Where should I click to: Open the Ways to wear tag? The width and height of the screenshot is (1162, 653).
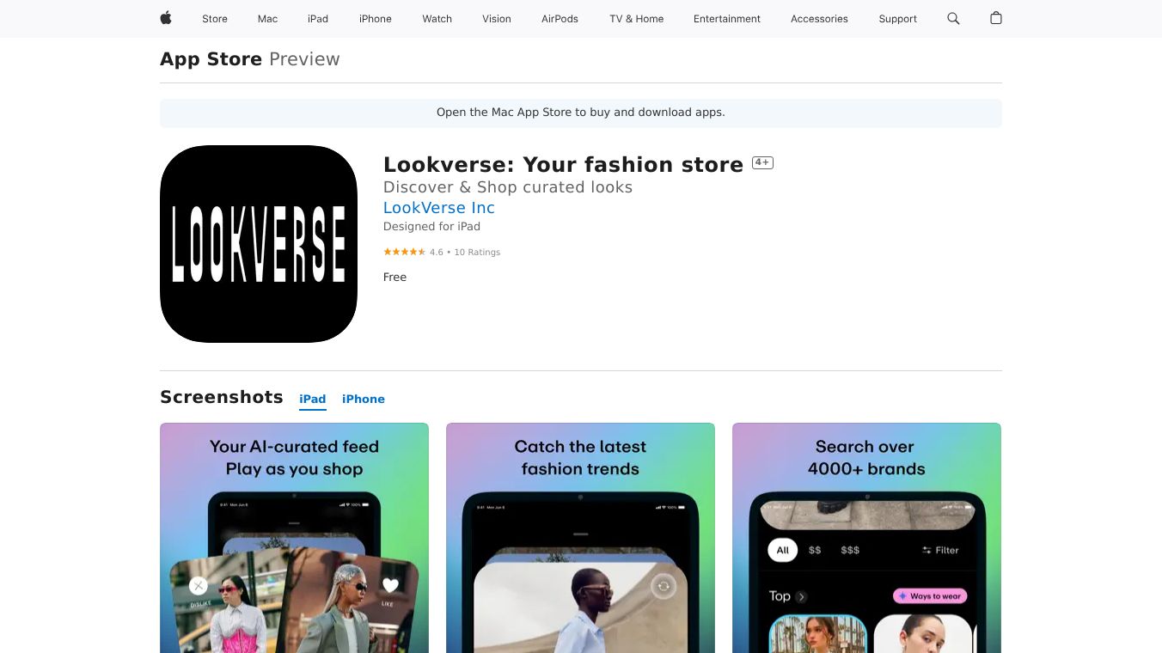tap(930, 595)
